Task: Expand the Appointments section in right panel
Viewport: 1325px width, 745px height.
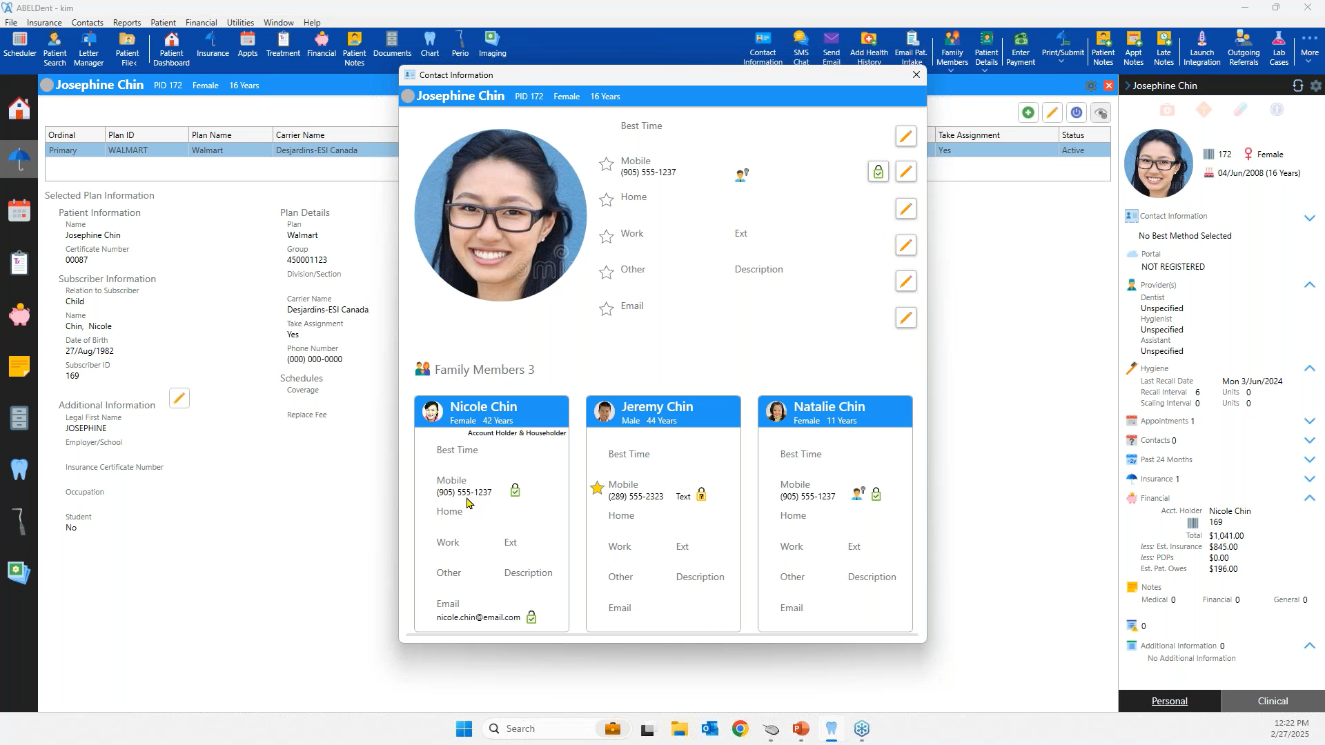Action: pos(1309,421)
